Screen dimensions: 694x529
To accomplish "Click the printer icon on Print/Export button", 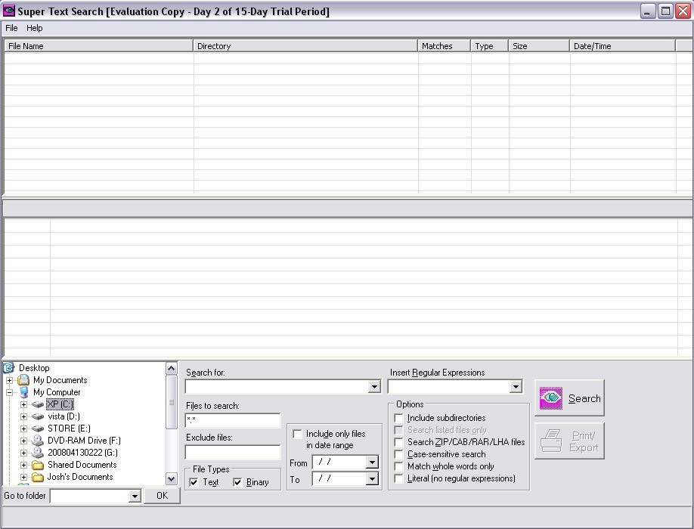I will (x=551, y=441).
